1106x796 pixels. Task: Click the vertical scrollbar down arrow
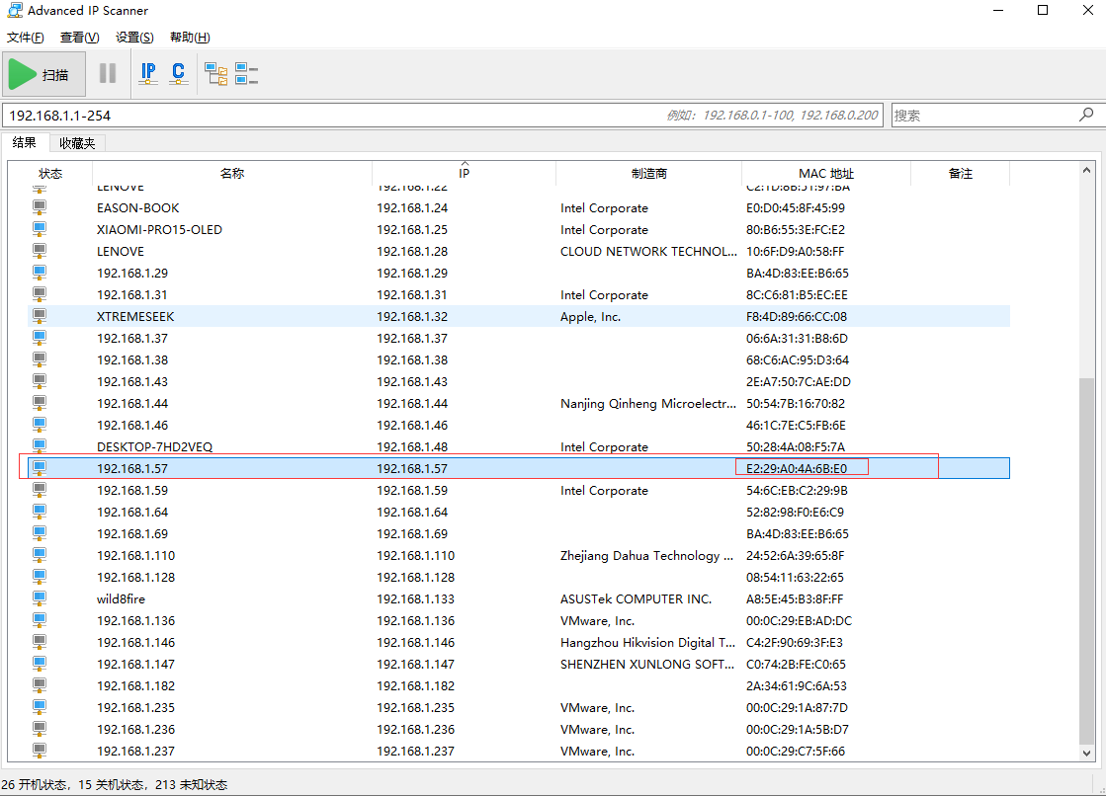pos(1087,754)
